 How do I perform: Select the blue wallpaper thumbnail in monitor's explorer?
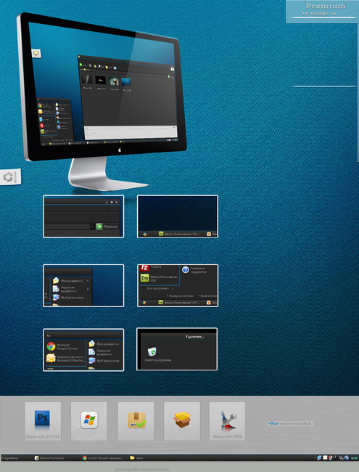126,81
